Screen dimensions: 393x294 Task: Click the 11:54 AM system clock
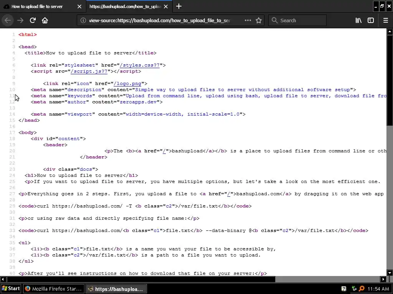378,289
